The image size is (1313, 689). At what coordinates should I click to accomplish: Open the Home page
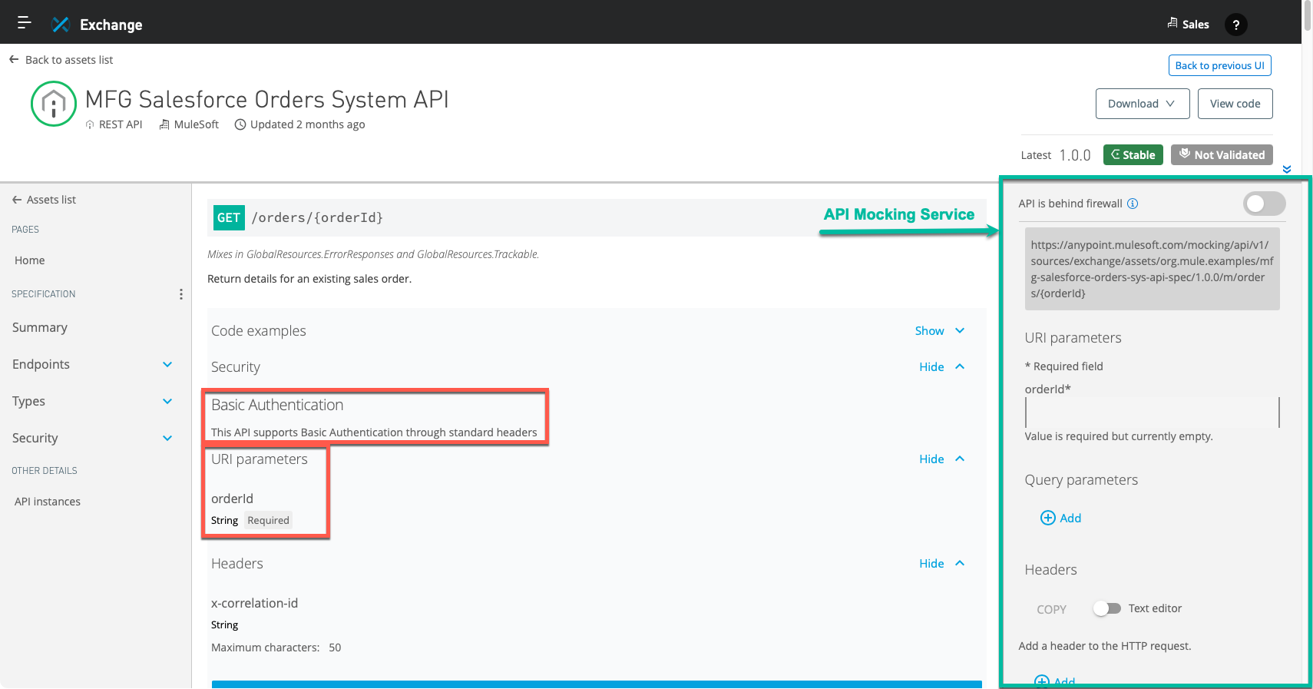click(x=30, y=260)
